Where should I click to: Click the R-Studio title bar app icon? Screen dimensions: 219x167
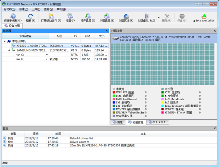tap(4, 4)
